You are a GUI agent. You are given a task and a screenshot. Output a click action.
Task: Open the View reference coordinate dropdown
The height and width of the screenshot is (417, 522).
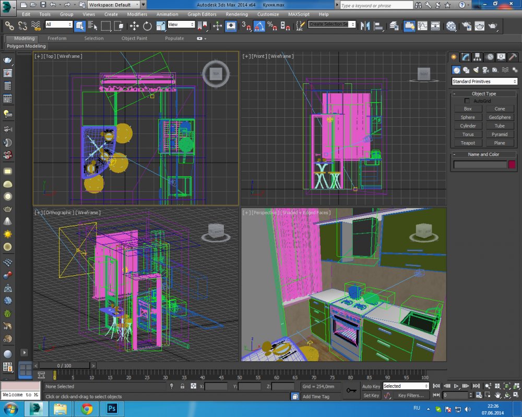coord(181,24)
